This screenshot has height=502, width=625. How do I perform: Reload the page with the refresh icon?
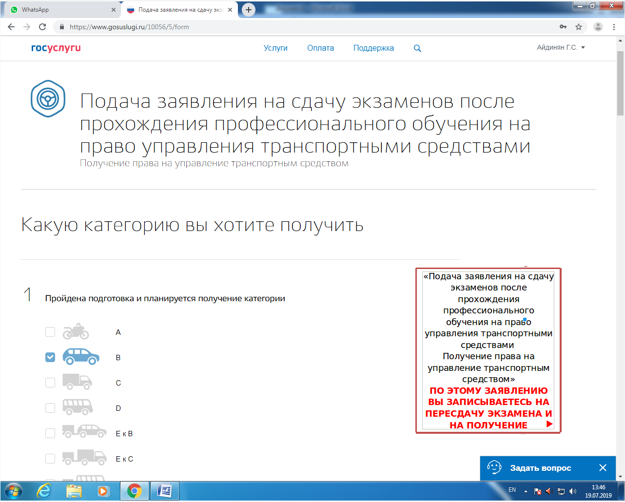tap(42, 27)
